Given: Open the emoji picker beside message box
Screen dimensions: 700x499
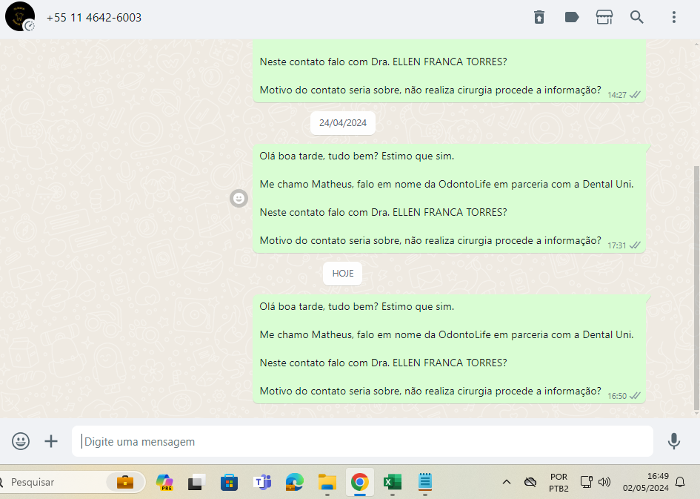Looking at the screenshot, I should click(21, 441).
